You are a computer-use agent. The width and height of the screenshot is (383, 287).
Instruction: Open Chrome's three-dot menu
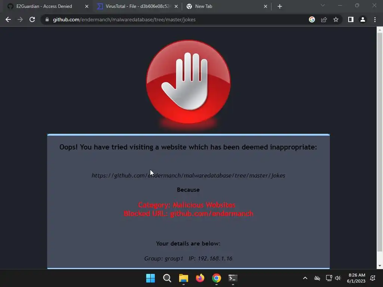click(x=375, y=19)
